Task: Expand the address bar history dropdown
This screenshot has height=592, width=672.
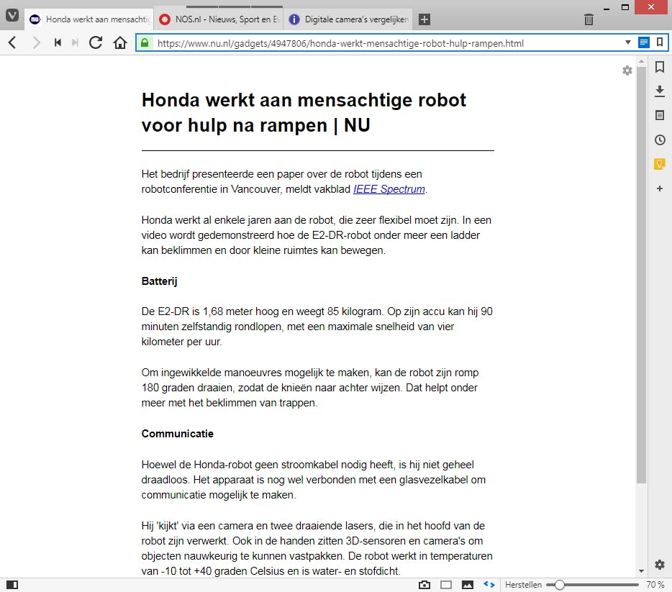Action: [x=628, y=42]
